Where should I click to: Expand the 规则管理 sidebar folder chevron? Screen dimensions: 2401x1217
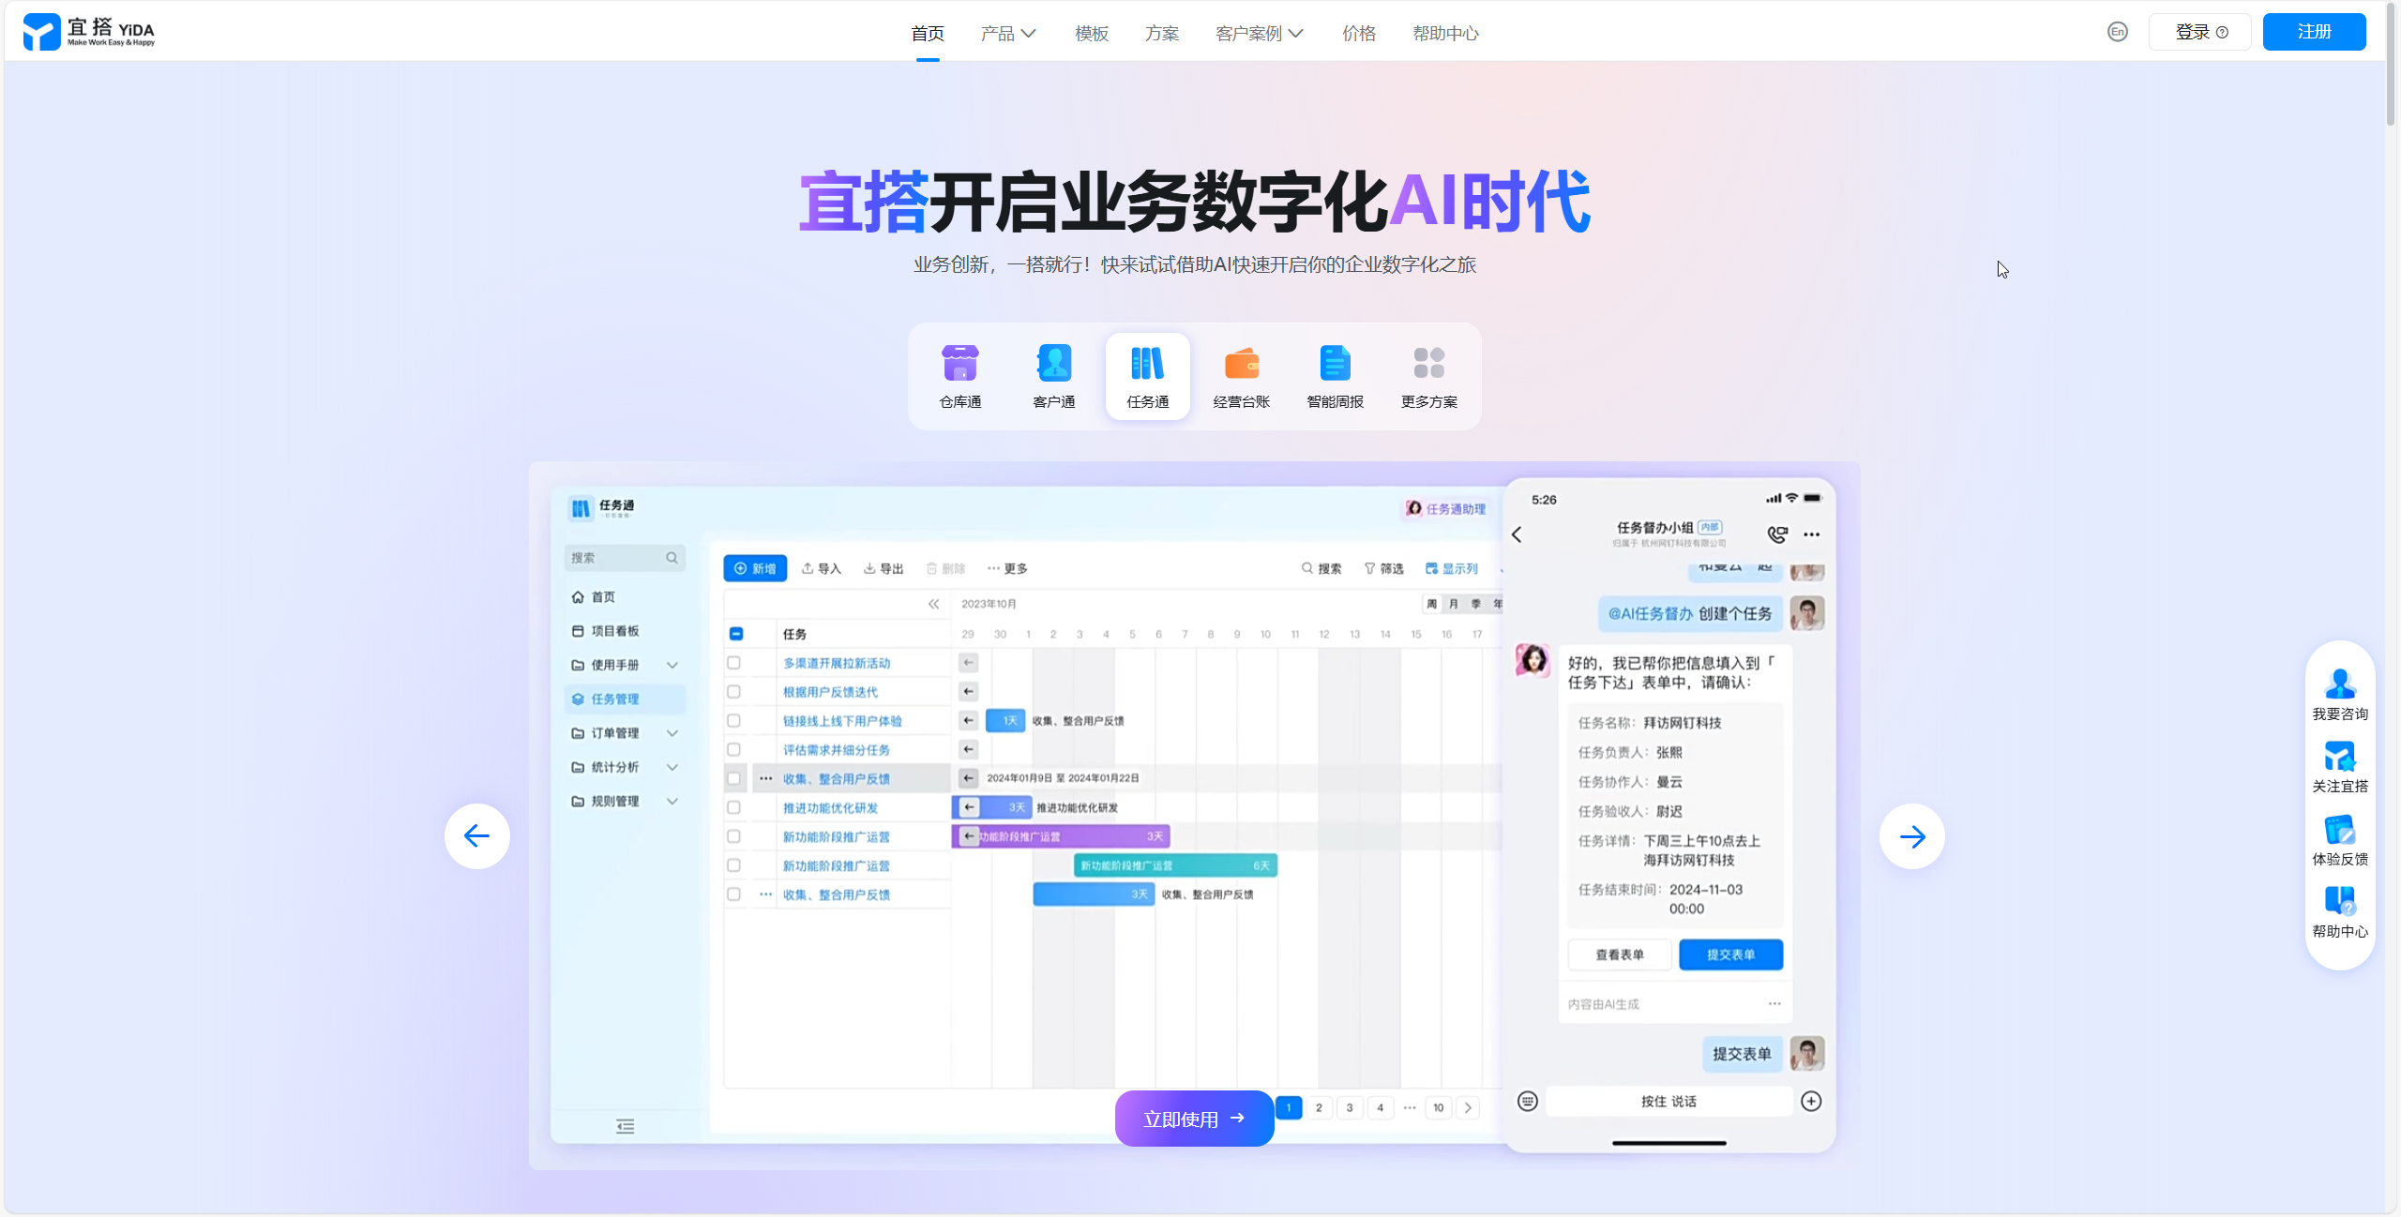coord(672,801)
